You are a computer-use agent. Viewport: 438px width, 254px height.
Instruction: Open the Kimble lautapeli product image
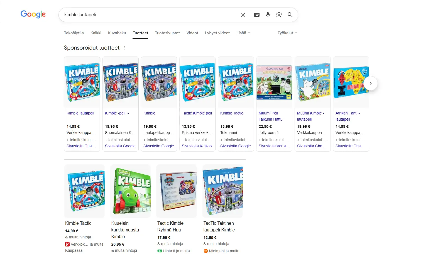click(x=82, y=82)
